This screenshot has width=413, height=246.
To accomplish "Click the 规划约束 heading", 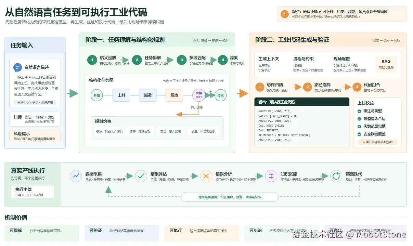I will click(x=103, y=121).
